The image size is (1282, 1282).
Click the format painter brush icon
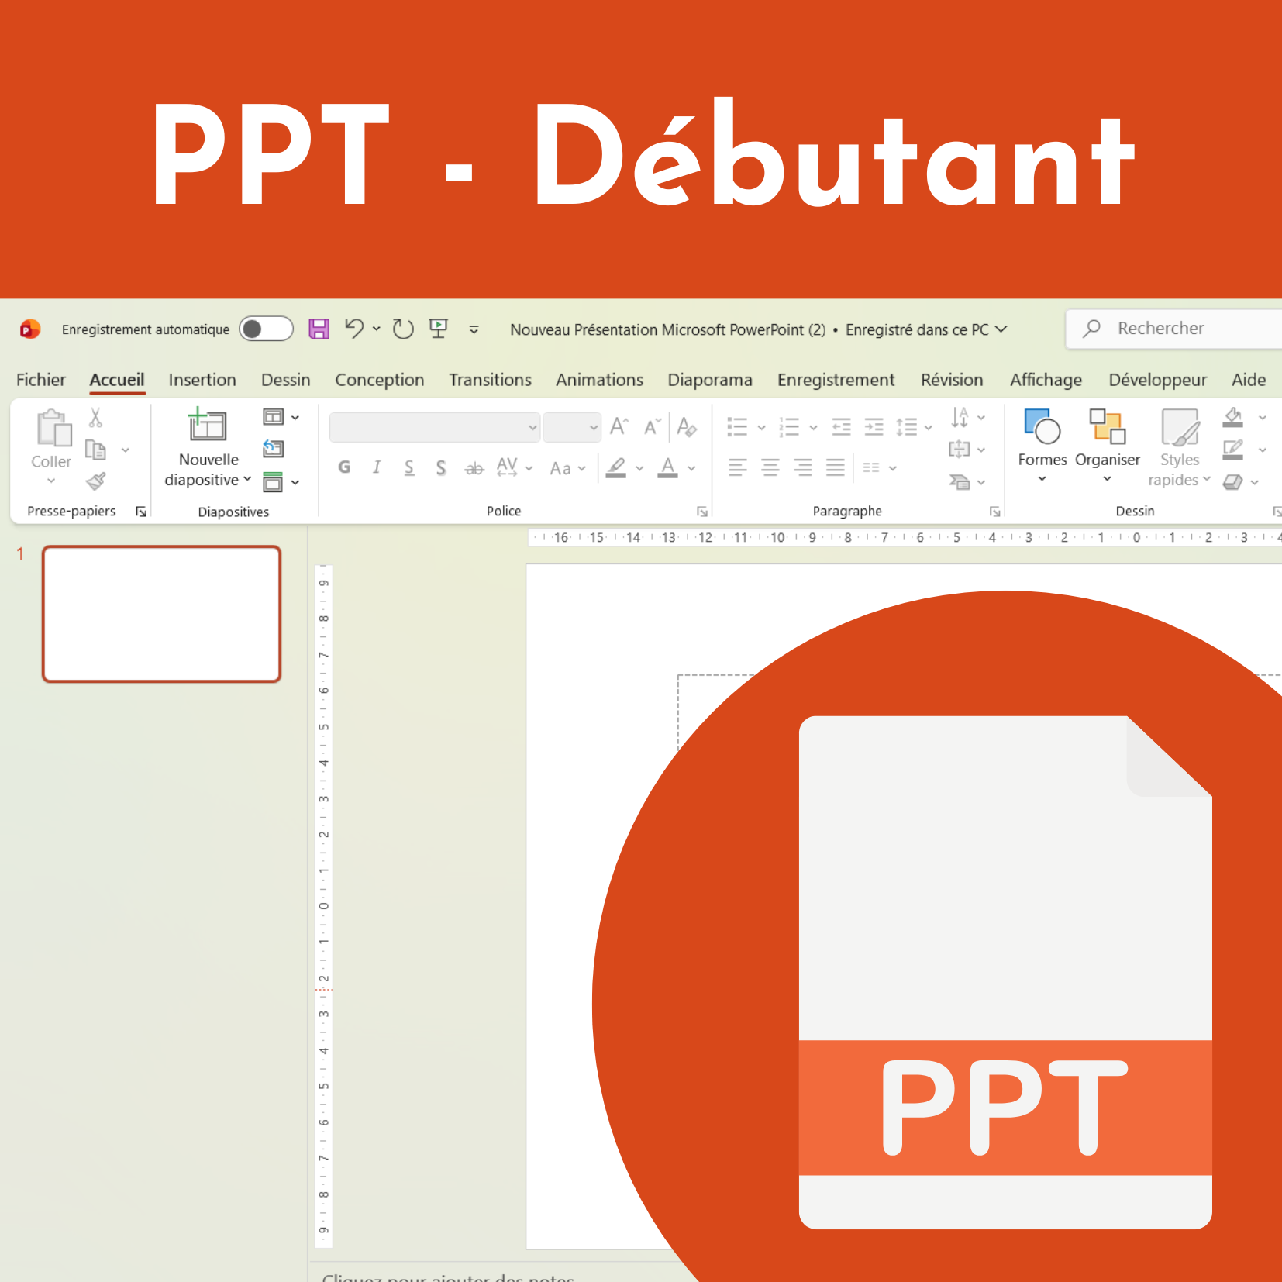(95, 481)
